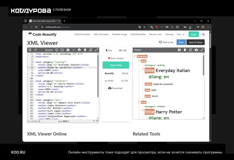
Task: Clear the Output panel with its trash icon
Action: (x=185, y=50)
